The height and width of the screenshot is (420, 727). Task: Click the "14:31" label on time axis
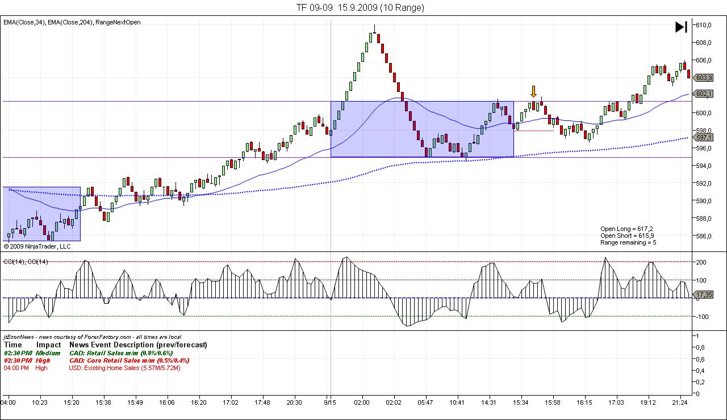pyautogui.click(x=489, y=402)
